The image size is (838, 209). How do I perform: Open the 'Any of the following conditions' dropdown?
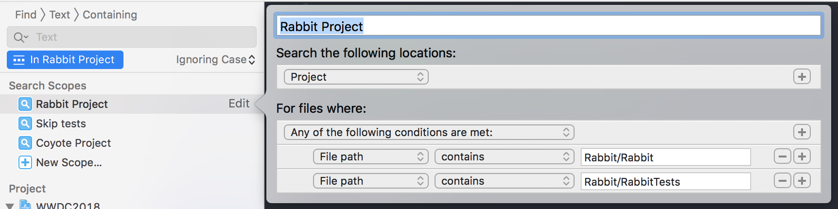tap(429, 132)
